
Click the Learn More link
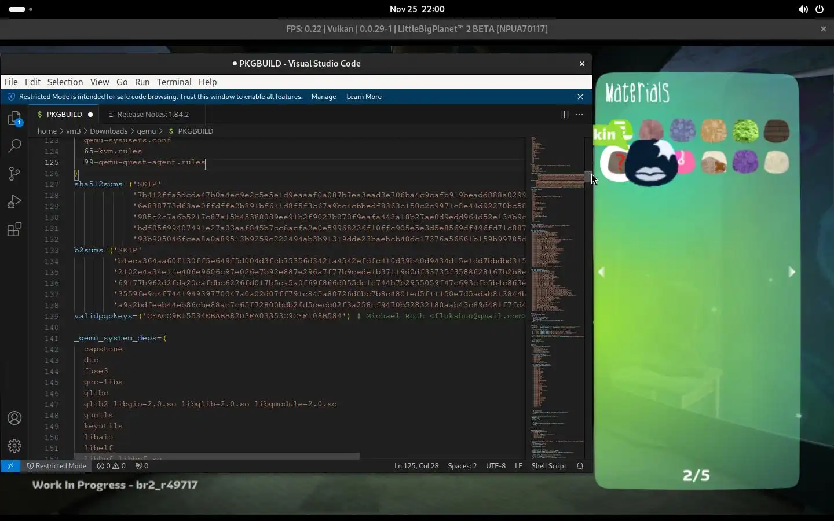364,97
